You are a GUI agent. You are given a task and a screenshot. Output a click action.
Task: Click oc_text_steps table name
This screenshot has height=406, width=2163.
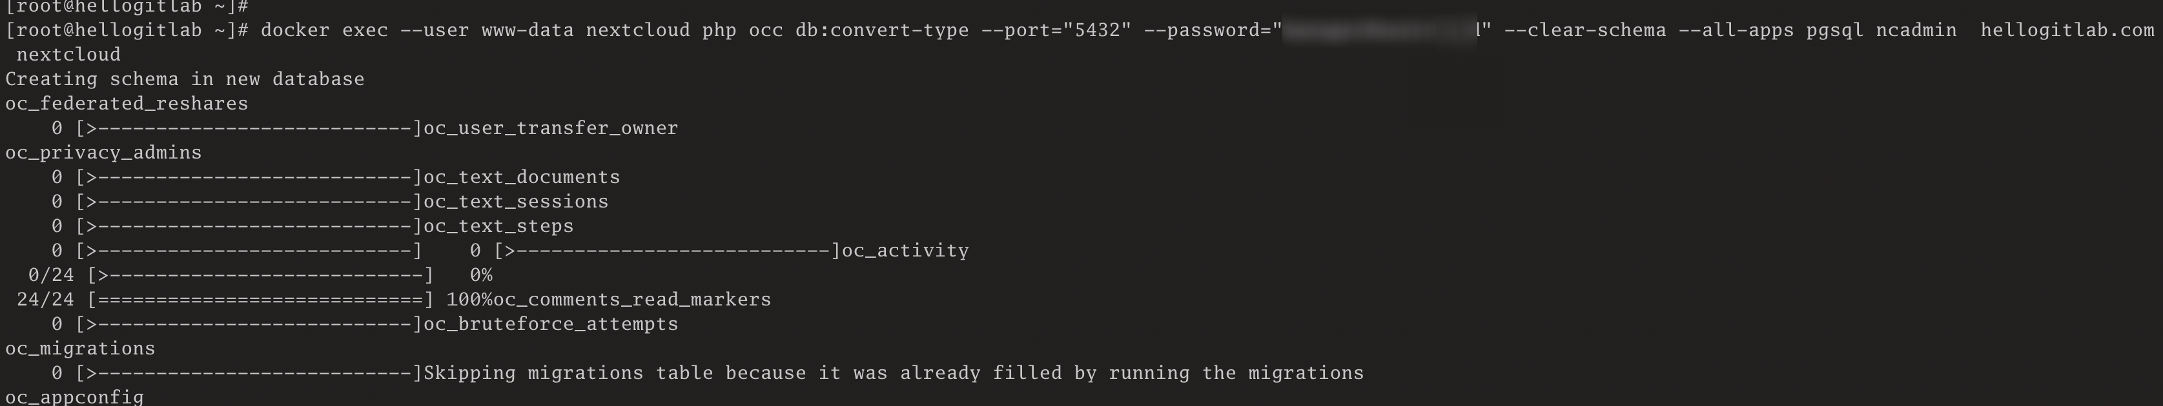tap(498, 226)
